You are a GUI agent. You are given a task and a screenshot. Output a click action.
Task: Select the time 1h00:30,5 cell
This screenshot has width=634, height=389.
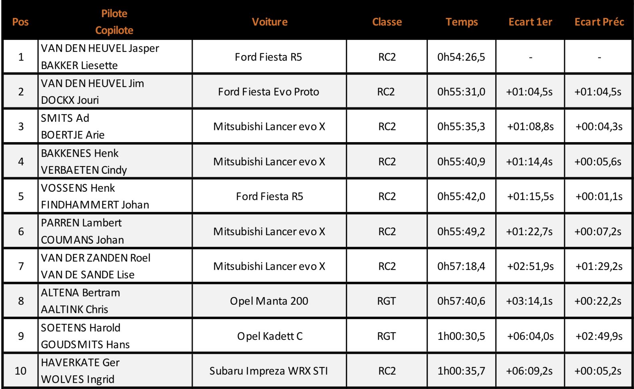point(462,336)
